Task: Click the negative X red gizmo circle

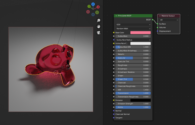Action: pos(88,12)
